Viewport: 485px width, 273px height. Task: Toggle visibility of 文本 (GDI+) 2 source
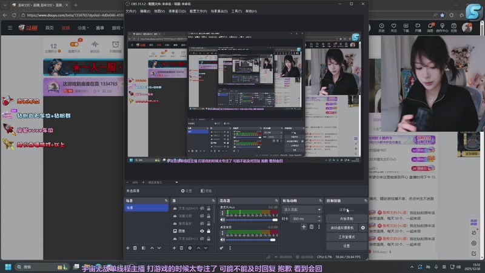(x=202, y=238)
